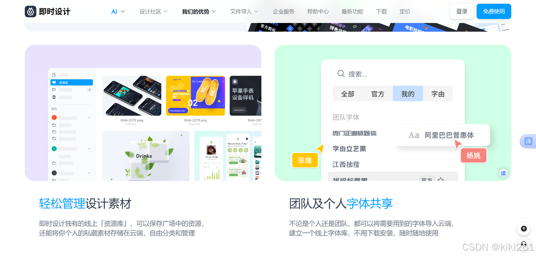Open the Drinks thumbnail with leaves
Screen dimensions: 536x256
click(x=146, y=156)
